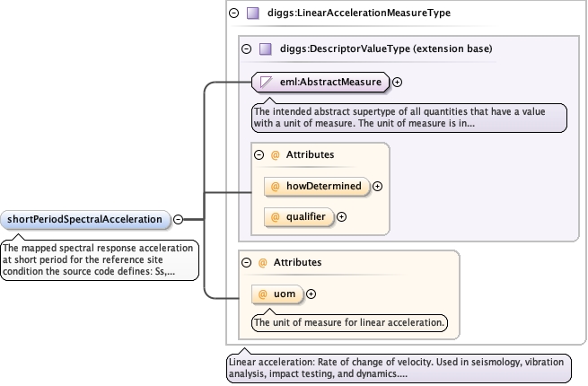Click the diggs:LinearAccelerationMeasureType title
The width and height of the screenshot is (588, 386).
pos(359,13)
